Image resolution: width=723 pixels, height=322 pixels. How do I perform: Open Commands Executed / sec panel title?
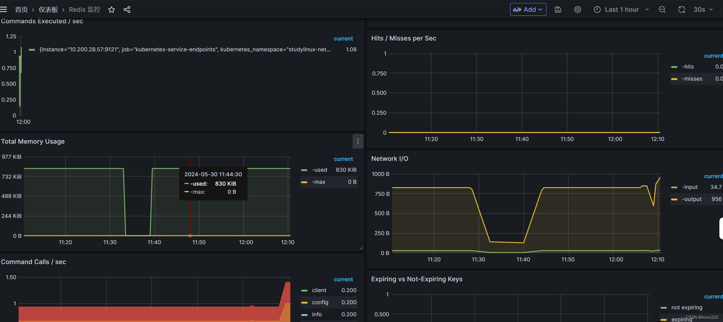tap(42, 21)
